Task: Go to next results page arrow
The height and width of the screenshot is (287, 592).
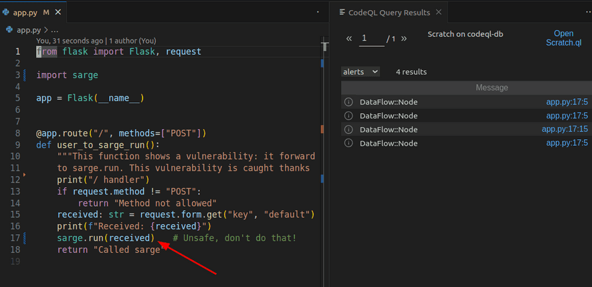Action: (405, 39)
